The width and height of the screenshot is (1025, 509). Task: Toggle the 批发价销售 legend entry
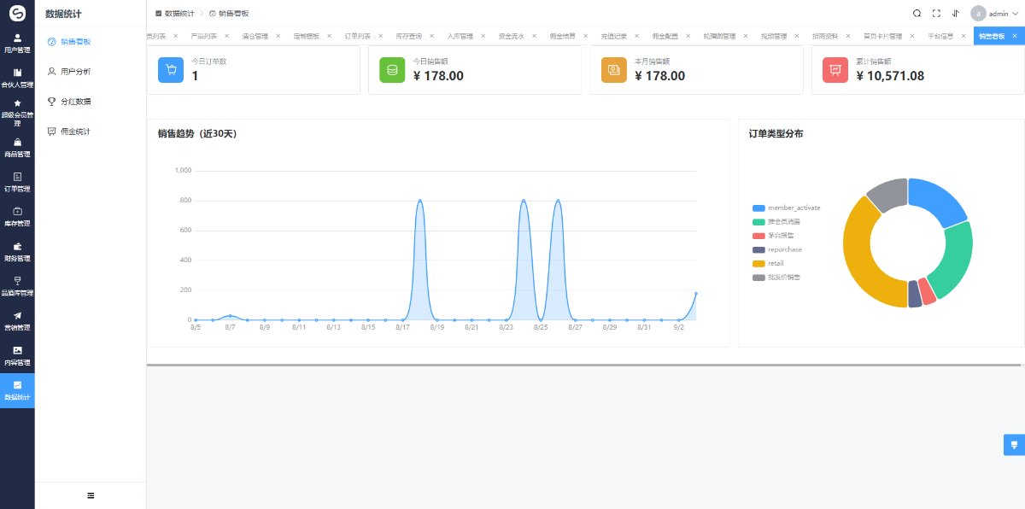(776, 278)
